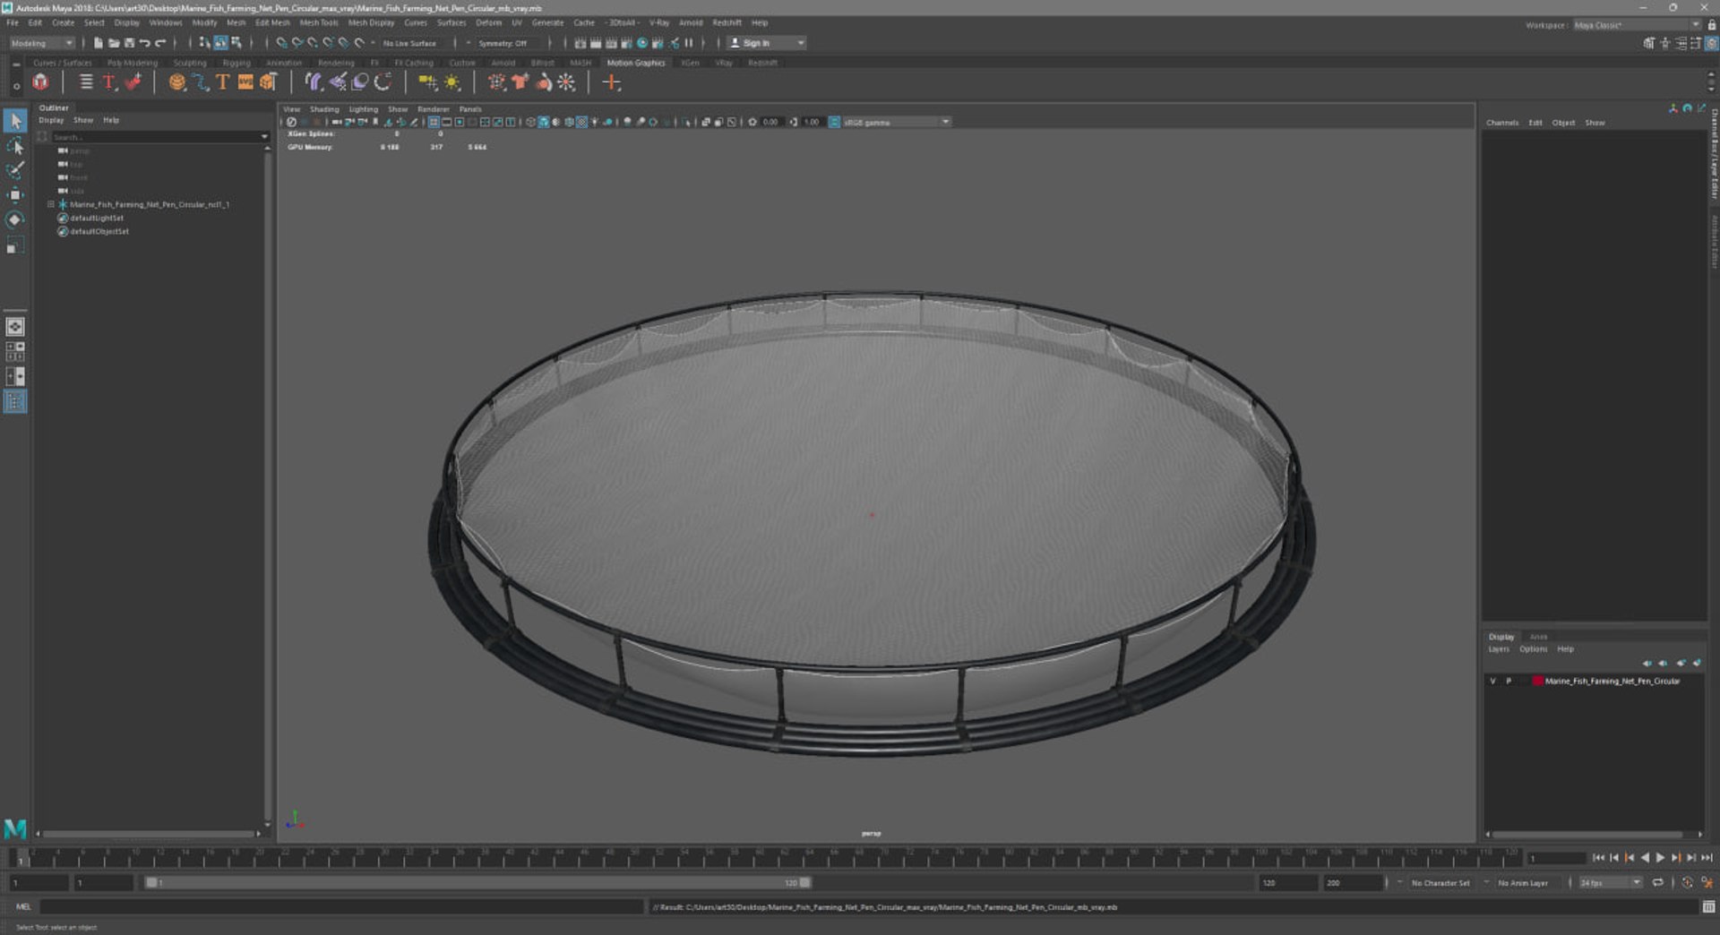Viewport: 1720px width, 935px height.
Task: Click the Open scene folder icon
Action: (x=114, y=43)
